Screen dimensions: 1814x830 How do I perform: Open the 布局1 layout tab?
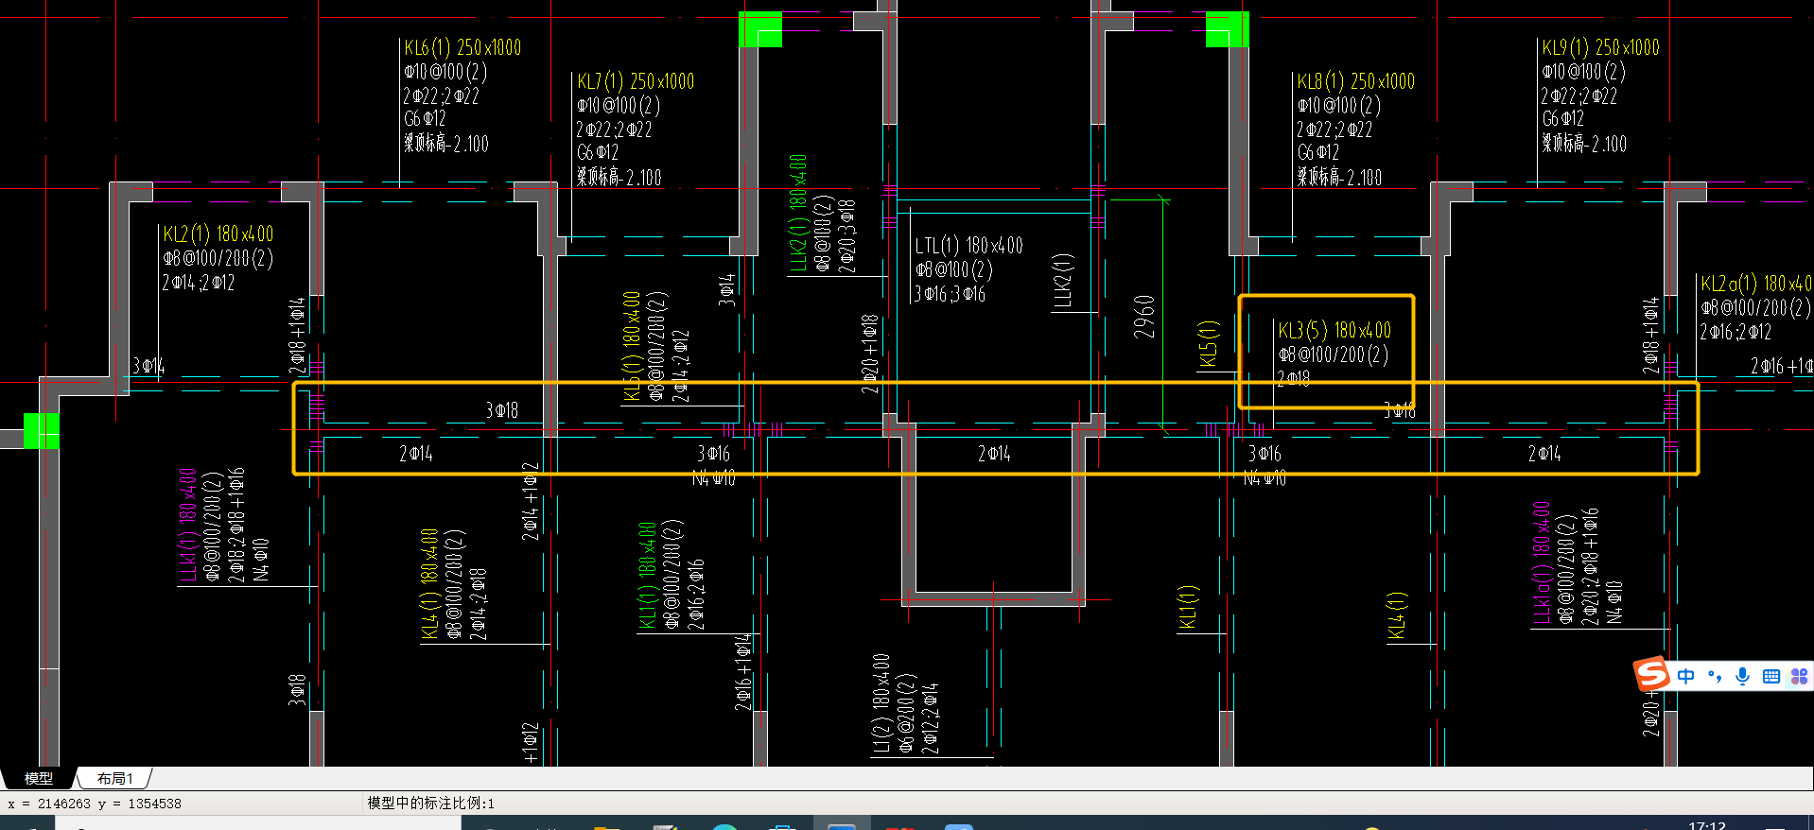coord(114,778)
